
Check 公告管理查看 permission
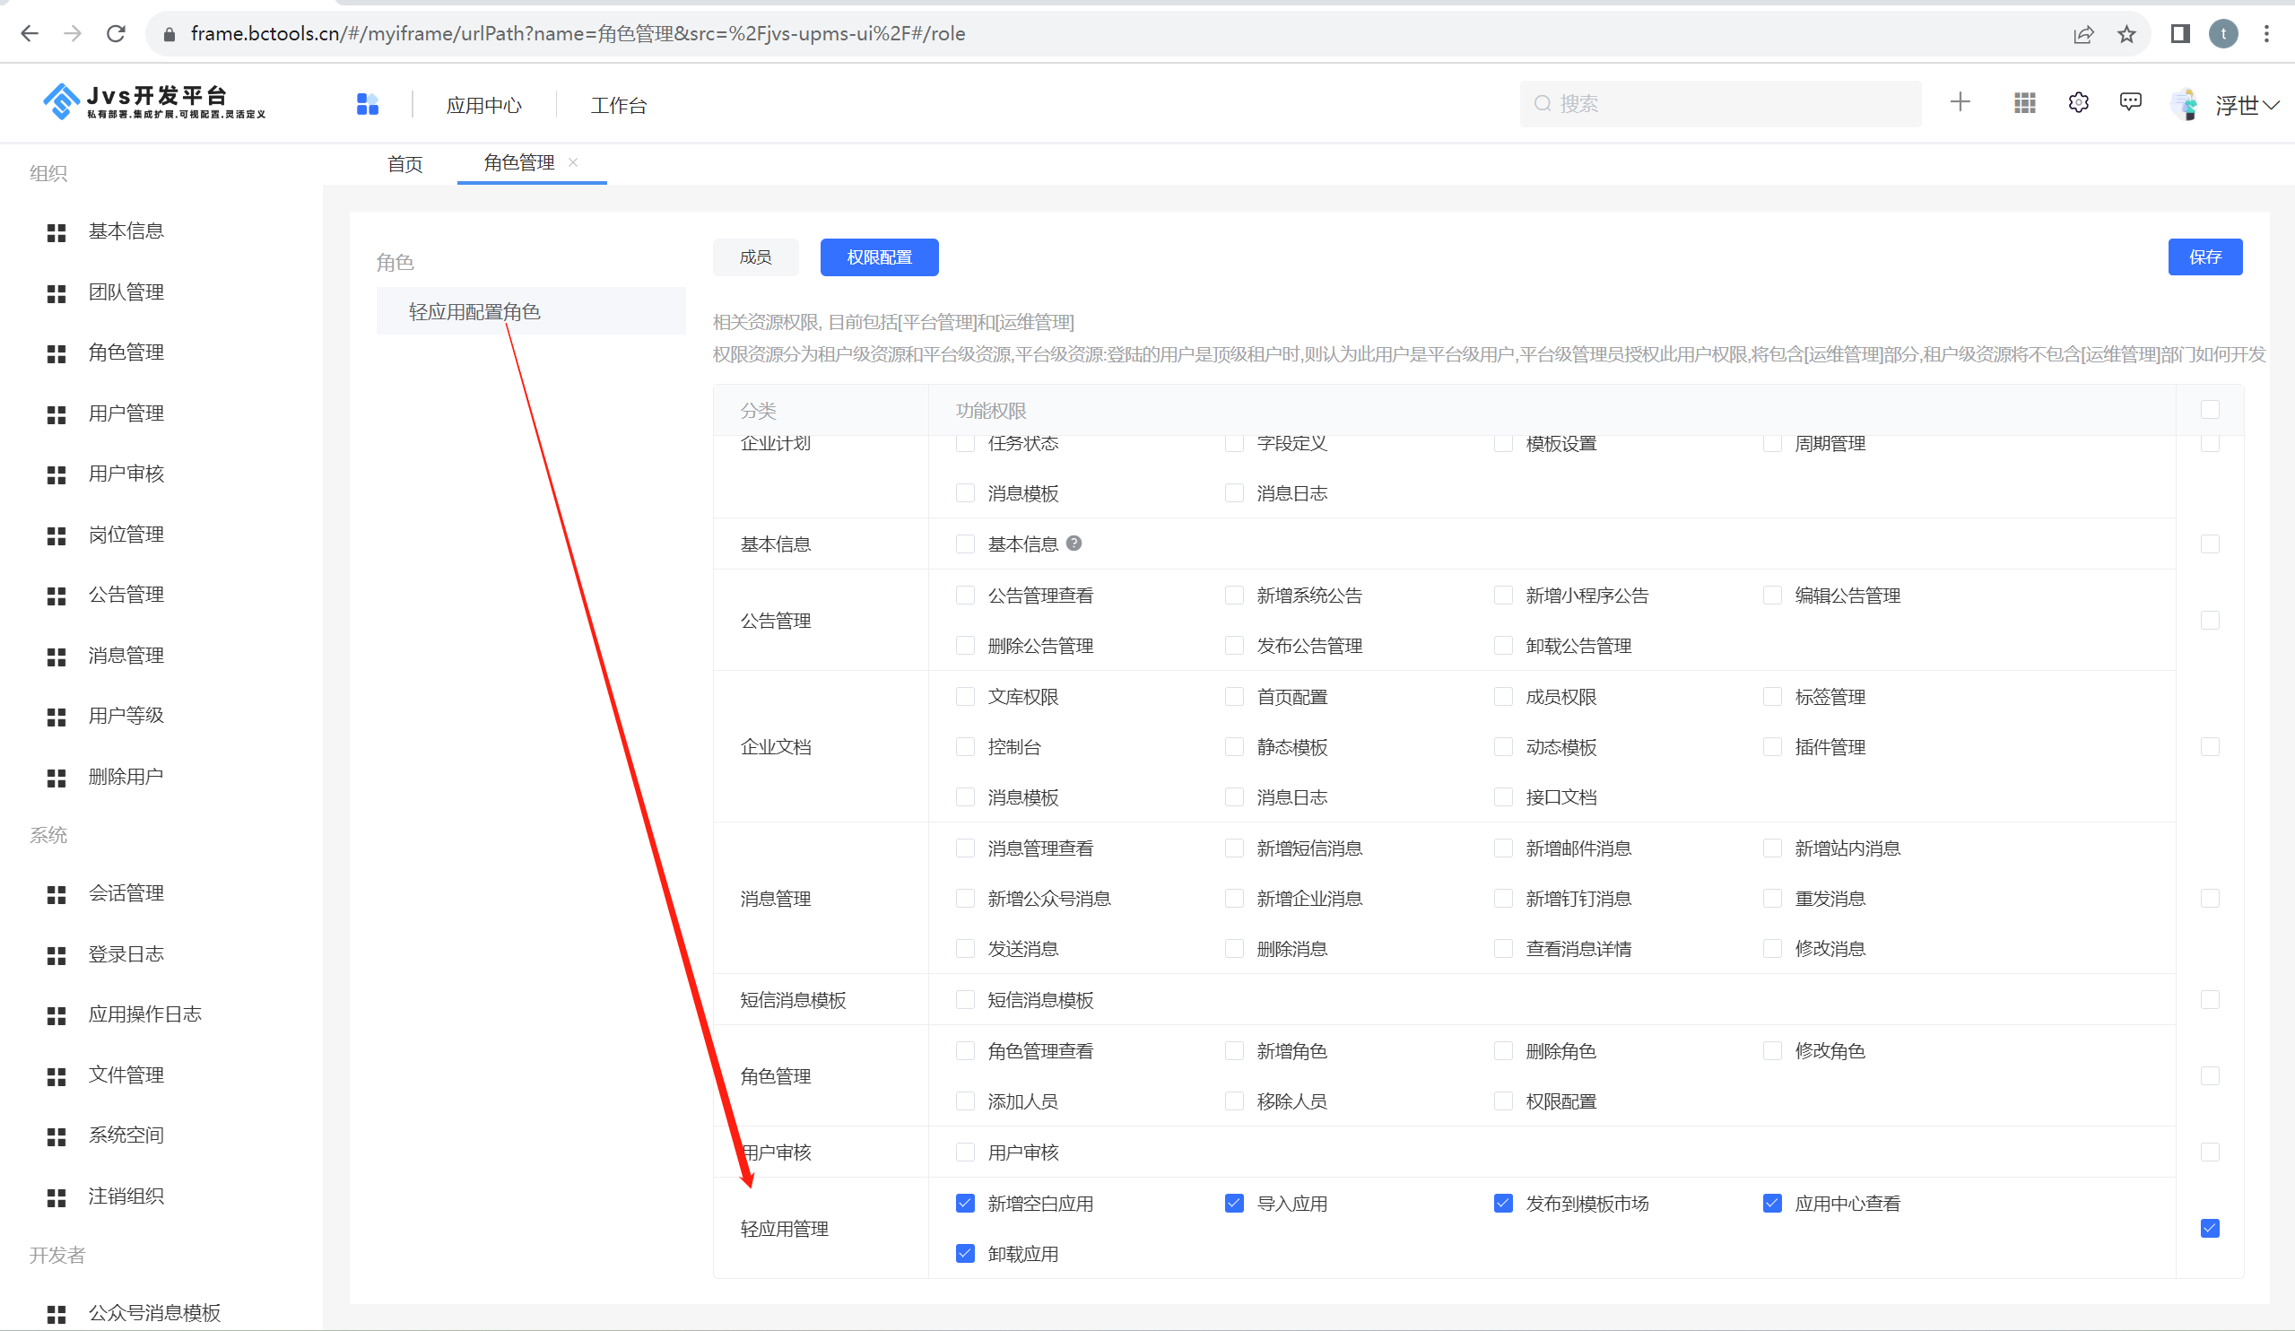coord(965,596)
